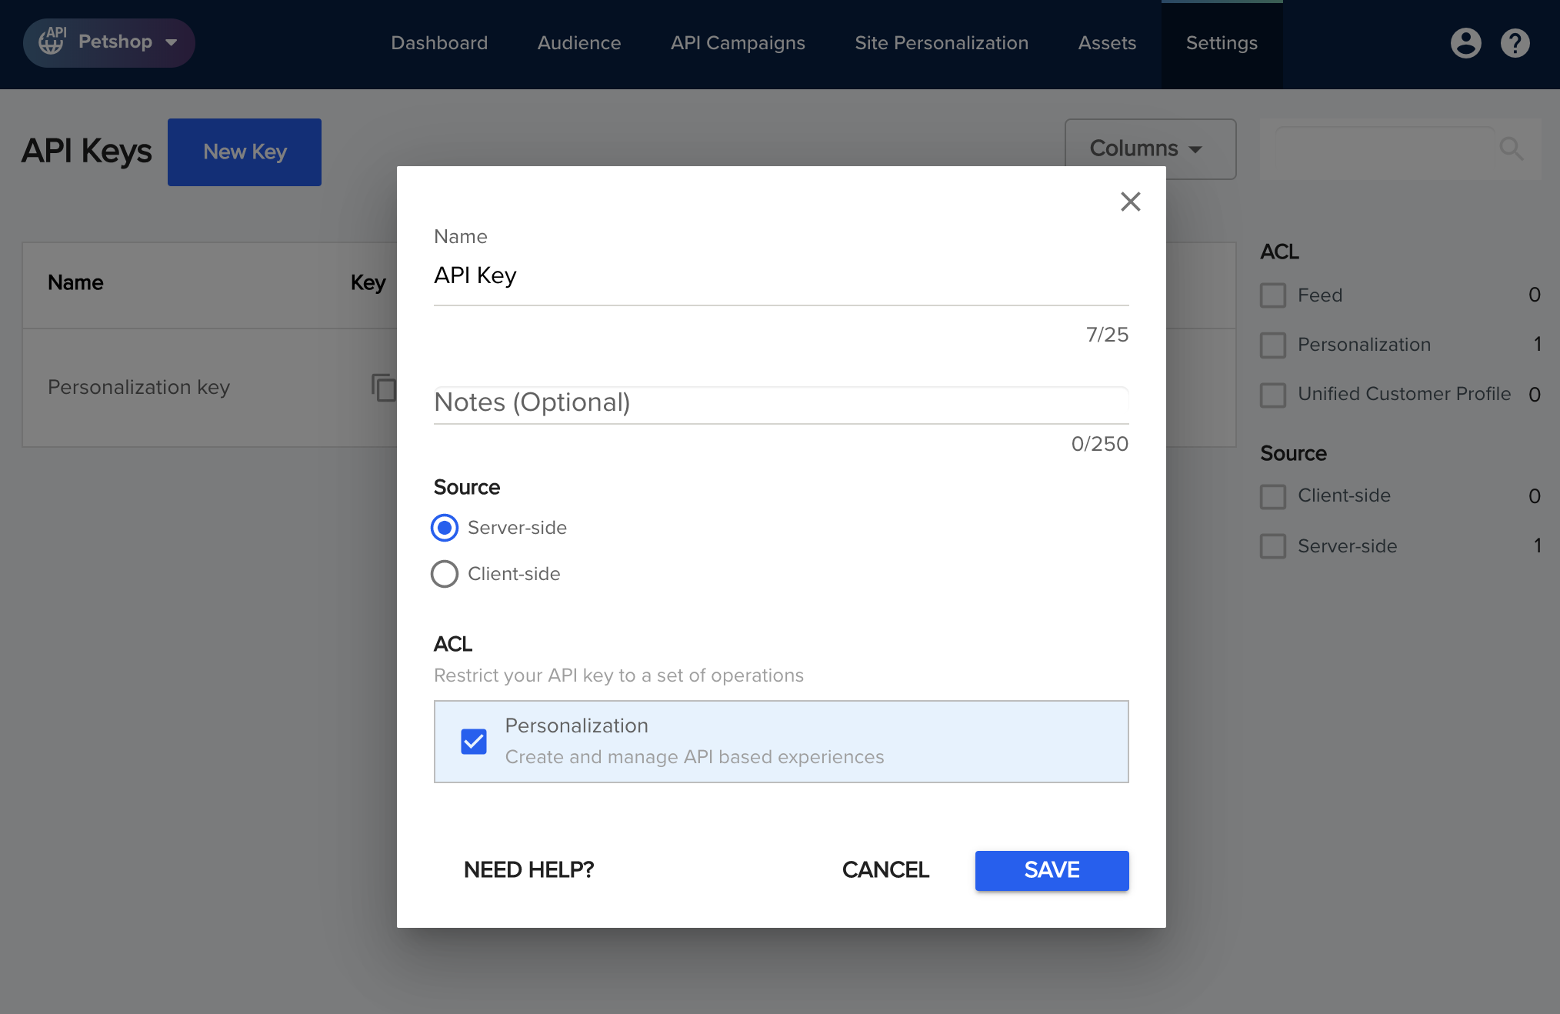1560x1014 pixels.
Task: Open the Petshop site selector dropdown arrow
Action: pyautogui.click(x=172, y=42)
